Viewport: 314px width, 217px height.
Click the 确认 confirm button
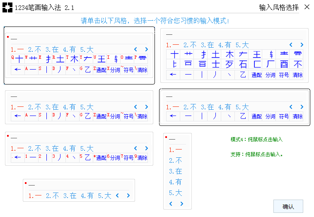(288, 206)
